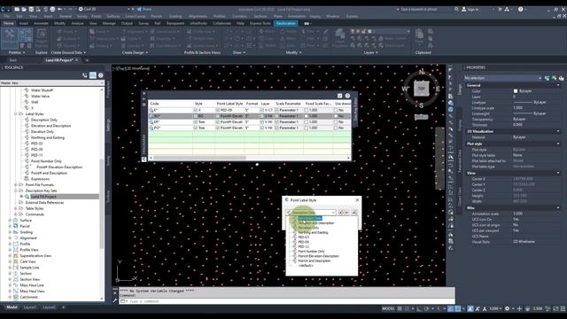The height and width of the screenshot is (319, 567).
Task: Click the Surface node icon in Toolspace tree
Action: 16,221
